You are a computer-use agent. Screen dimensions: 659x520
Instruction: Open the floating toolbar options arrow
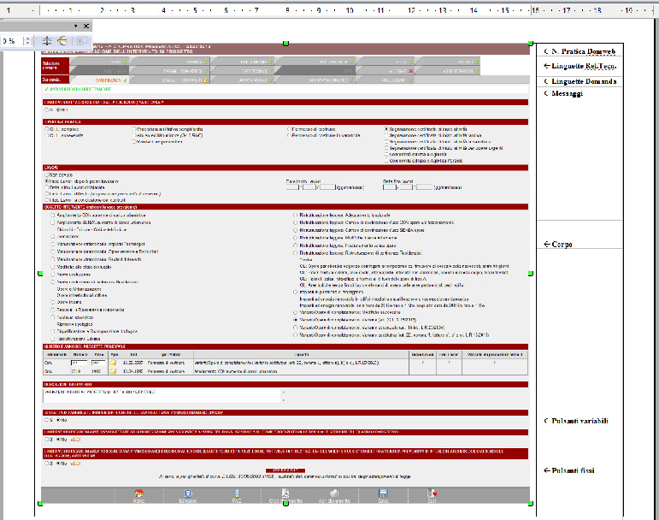coord(75,27)
